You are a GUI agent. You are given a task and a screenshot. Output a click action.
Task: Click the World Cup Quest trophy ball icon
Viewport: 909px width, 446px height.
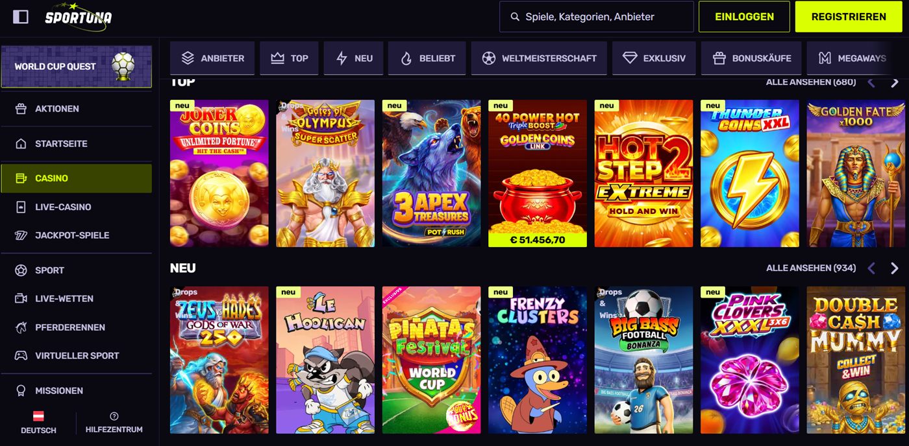tap(123, 66)
